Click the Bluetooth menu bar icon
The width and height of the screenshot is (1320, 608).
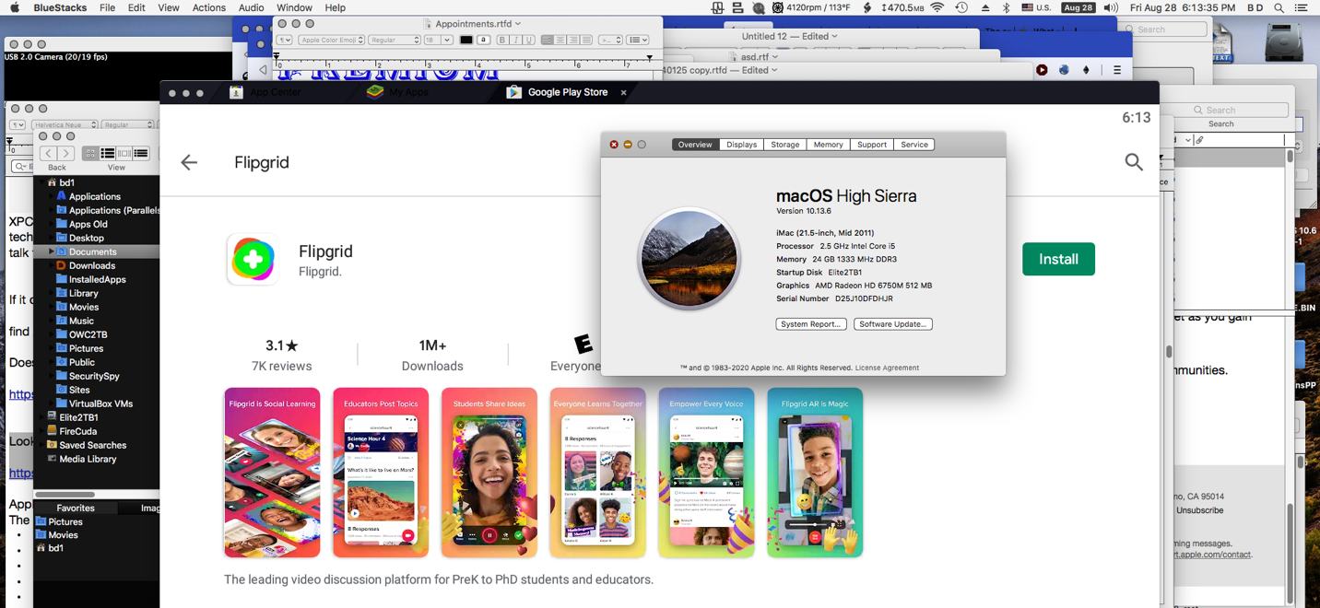click(x=1007, y=7)
